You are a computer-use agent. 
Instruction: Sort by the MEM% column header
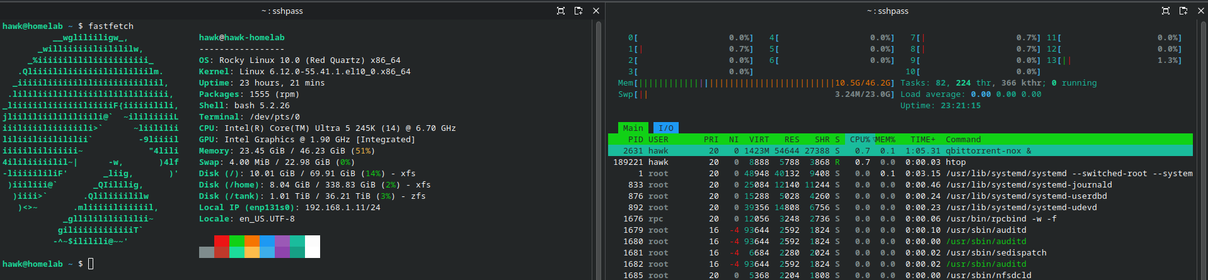coord(885,139)
